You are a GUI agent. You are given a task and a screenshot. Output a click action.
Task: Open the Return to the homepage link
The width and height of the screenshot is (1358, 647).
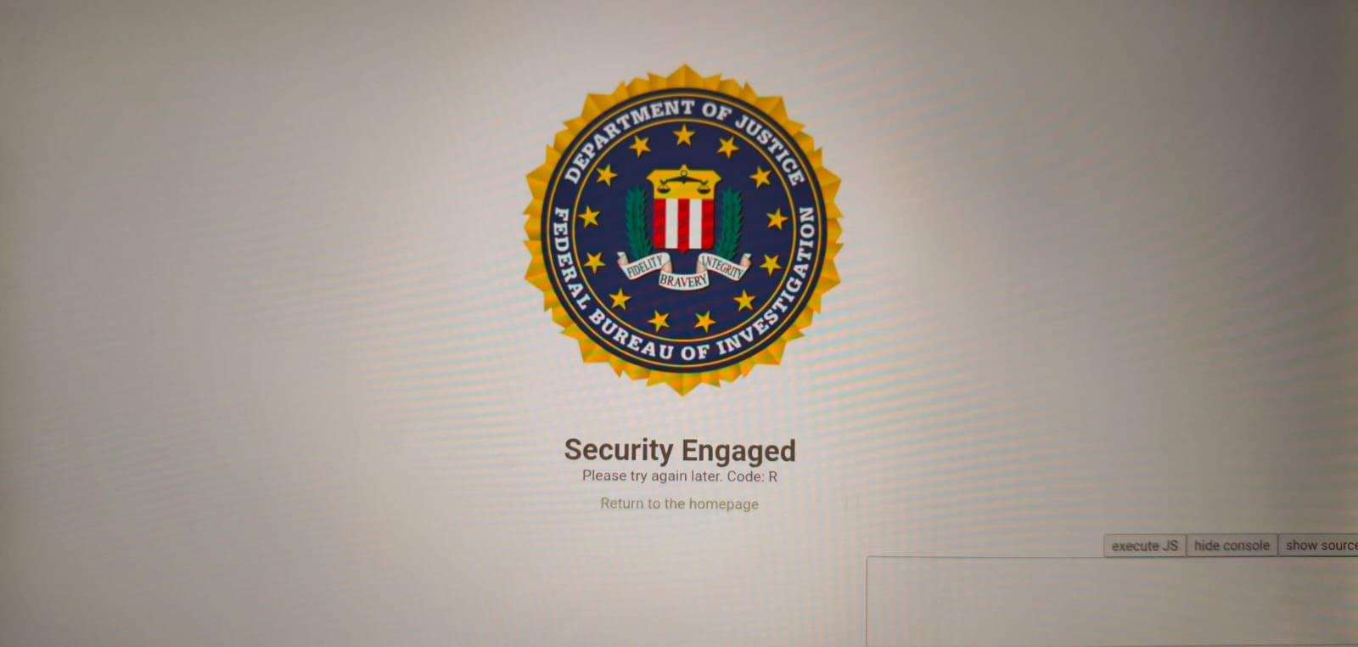(x=679, y=504)
